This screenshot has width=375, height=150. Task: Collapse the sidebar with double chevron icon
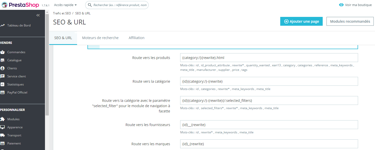click(38, 15)
